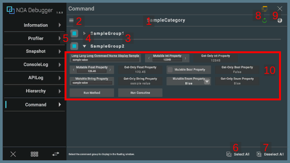Open the Mutable Enum Property dropdown
Screen dimensions: 290x163
tap(207, 81)
